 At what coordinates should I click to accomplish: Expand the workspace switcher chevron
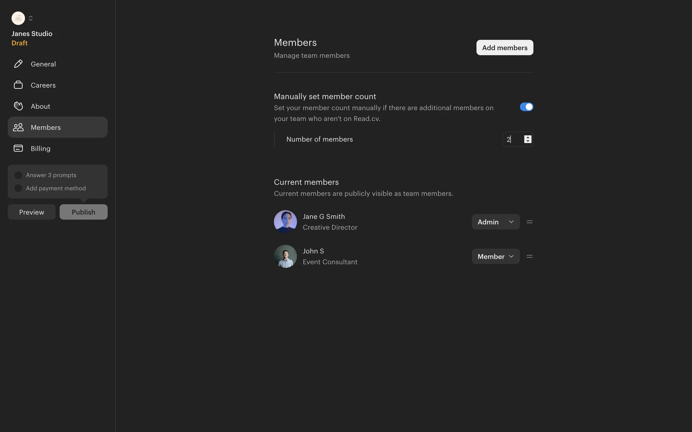(31, 18)
